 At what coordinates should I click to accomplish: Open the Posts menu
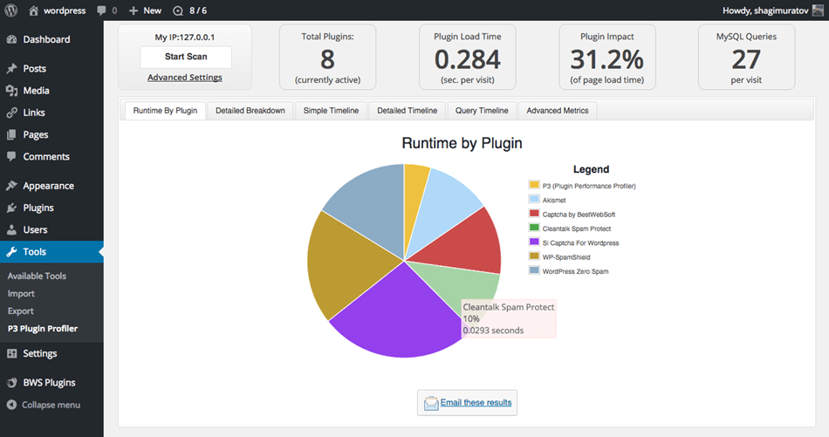34,68
